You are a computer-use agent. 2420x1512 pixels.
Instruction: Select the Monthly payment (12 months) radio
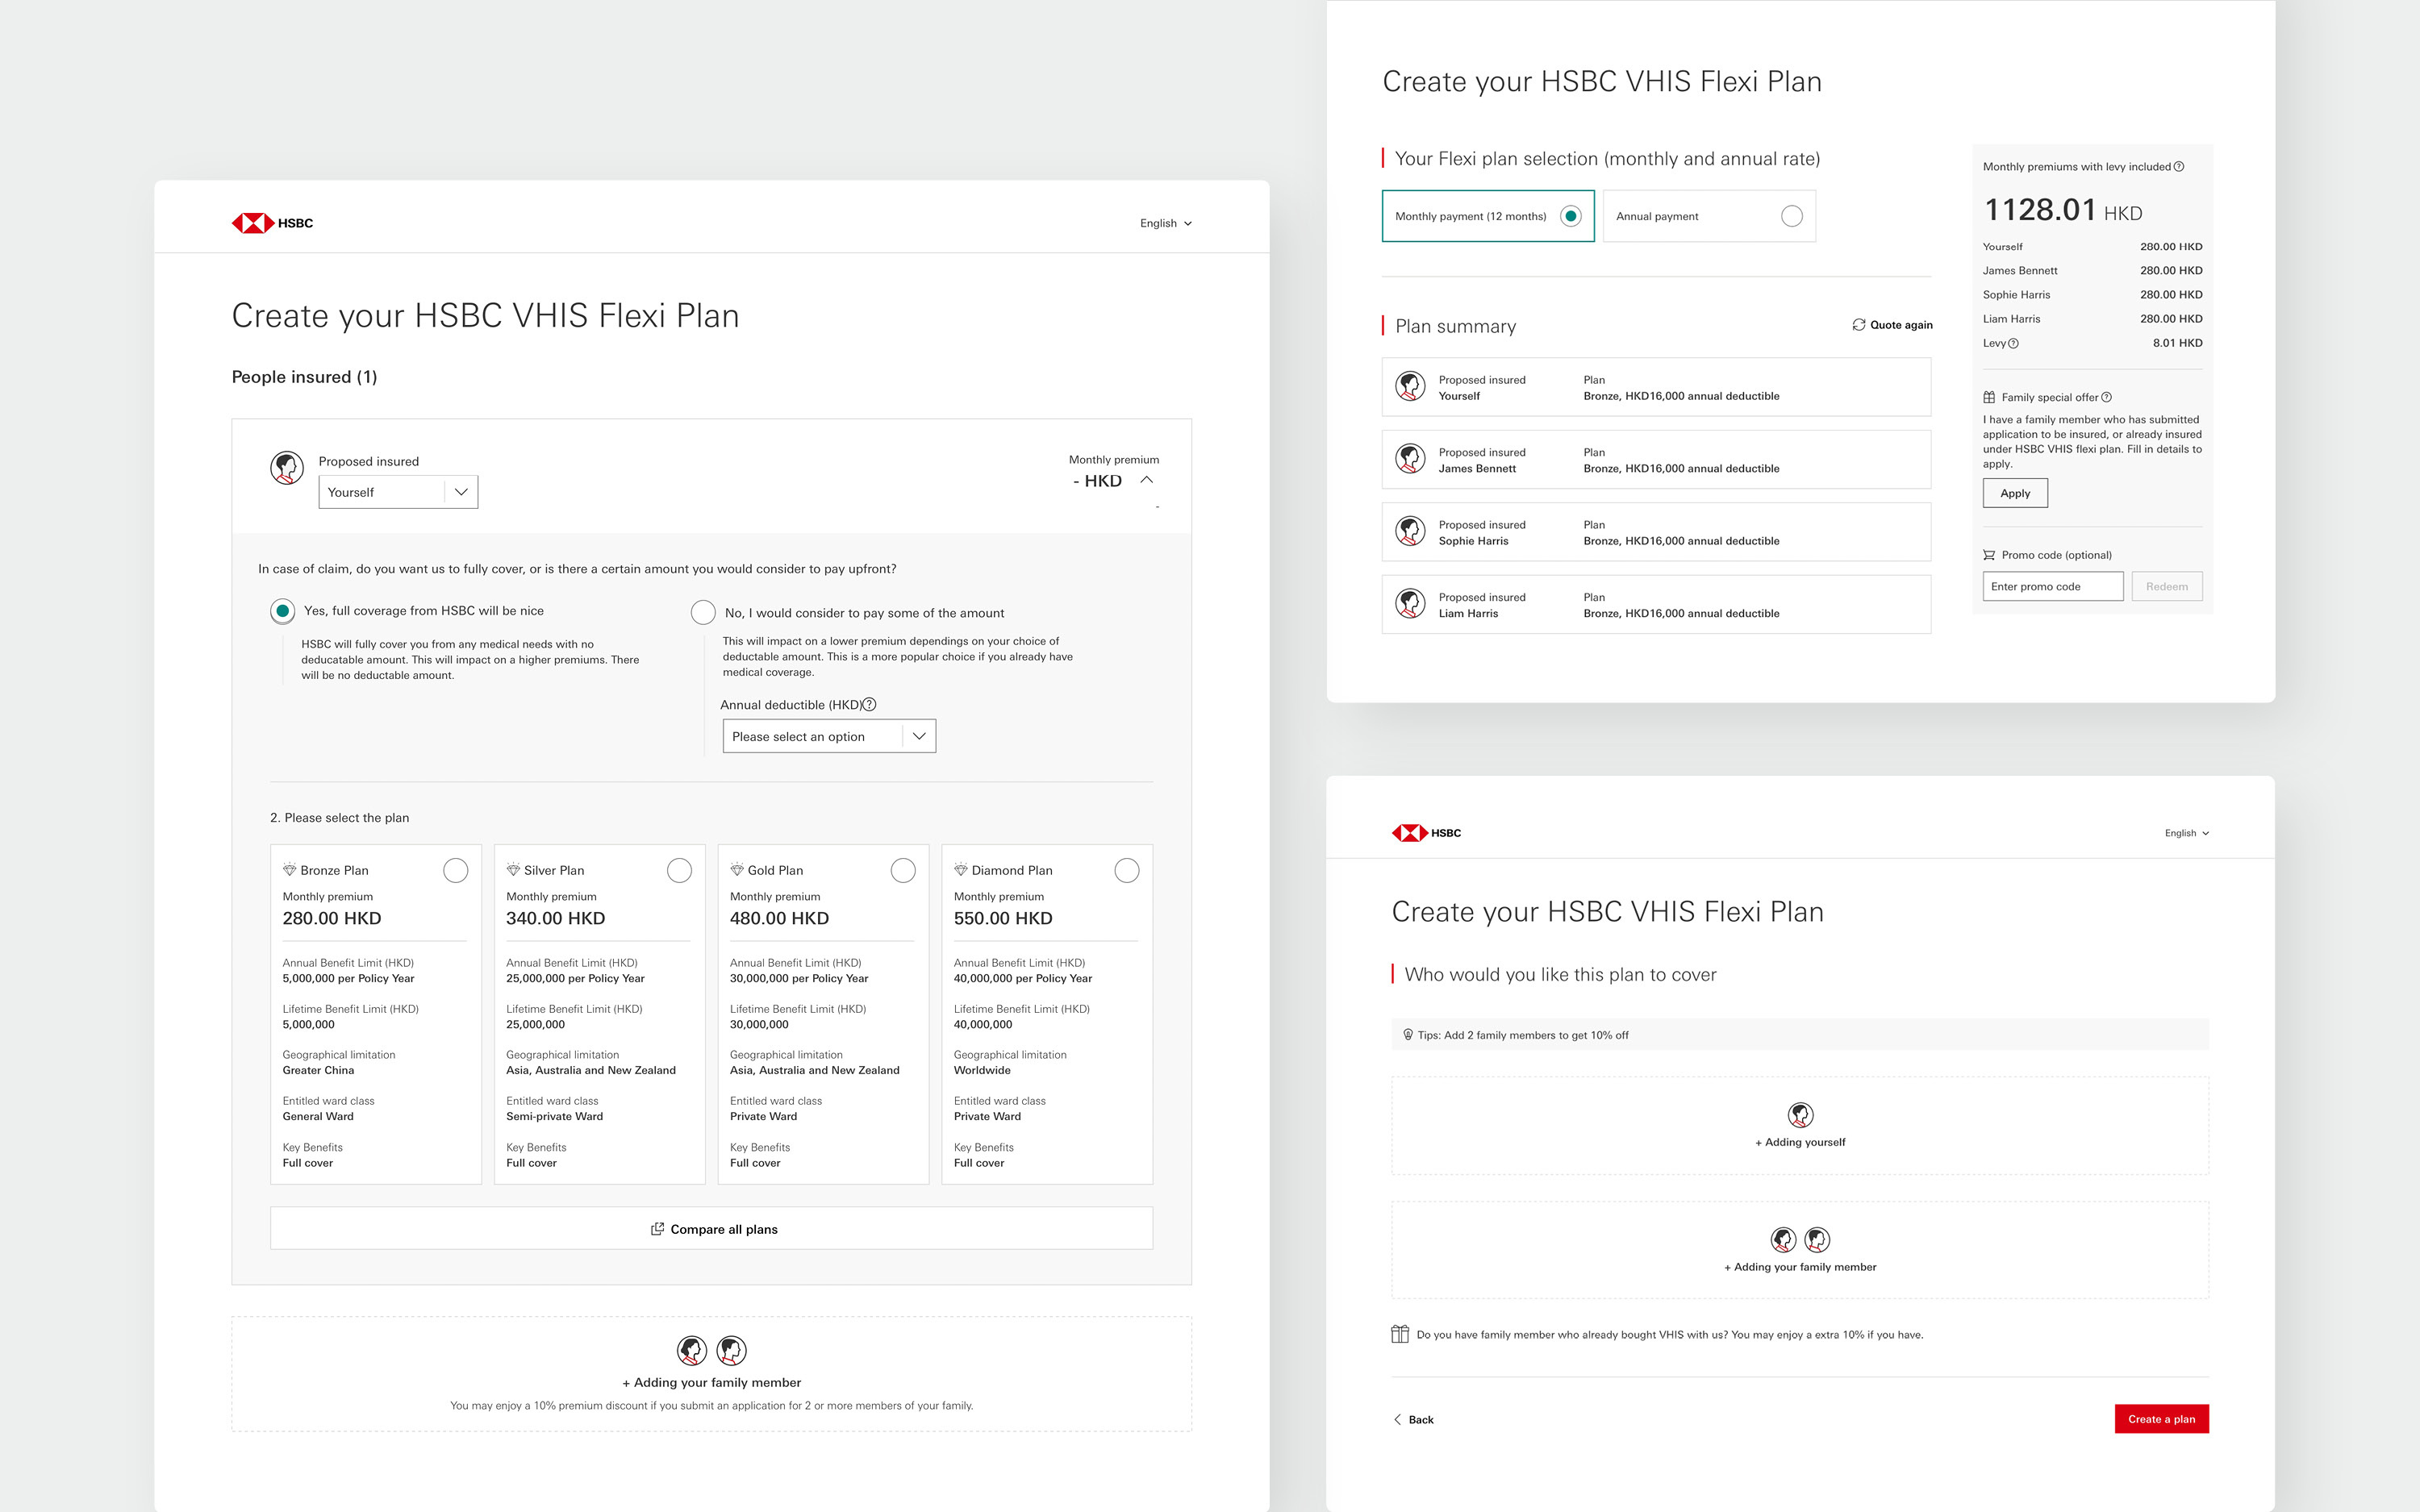[1571, 216]
